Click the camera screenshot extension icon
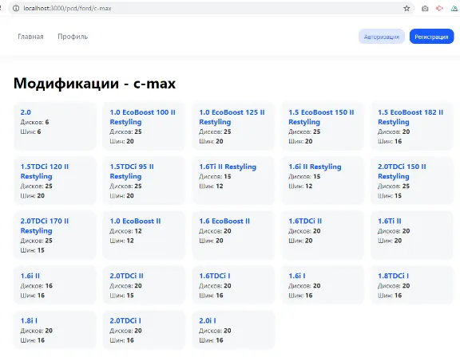The image size is (460, 357). coord(425,9)
